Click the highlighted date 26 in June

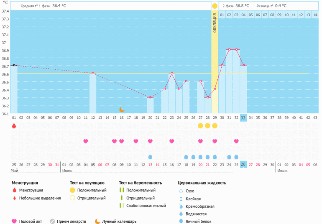point(243,165)
